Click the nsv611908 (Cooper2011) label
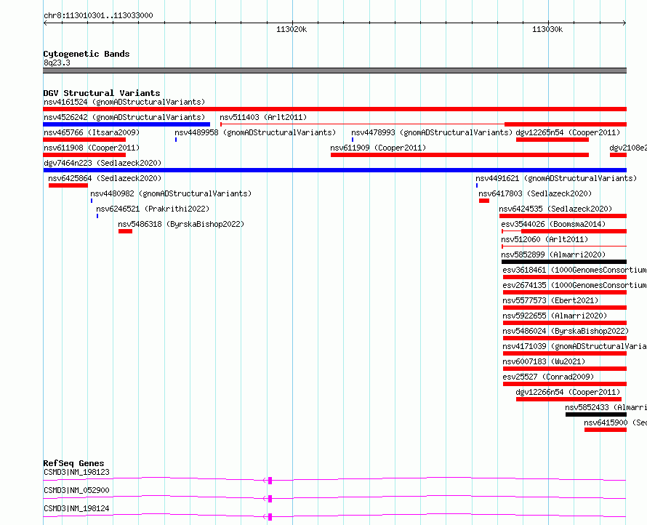647x525 pixels. (x=92, y=148)
